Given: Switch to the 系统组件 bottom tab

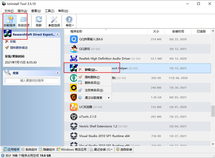Looking at the screenshot, I should click(x=29, y=149).
